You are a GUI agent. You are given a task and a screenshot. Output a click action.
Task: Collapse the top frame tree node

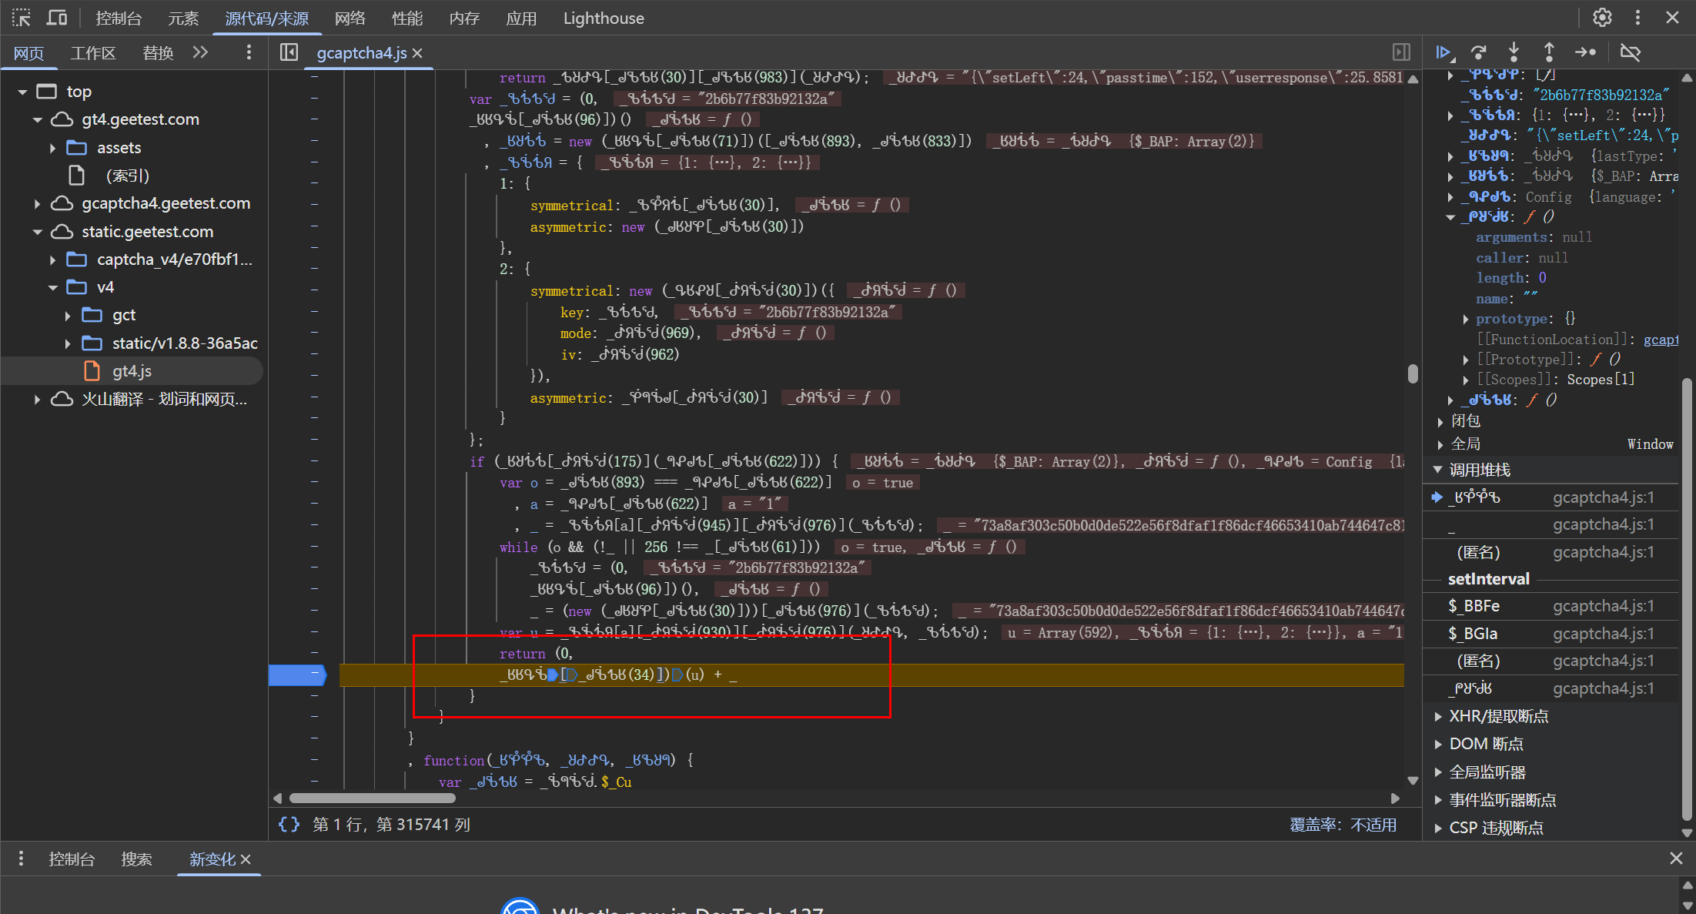pos(22,92)
